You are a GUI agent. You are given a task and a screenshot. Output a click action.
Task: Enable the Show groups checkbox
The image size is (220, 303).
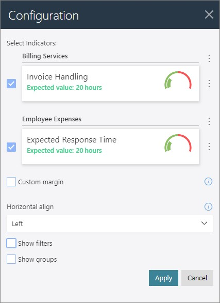tap(11, 259)
